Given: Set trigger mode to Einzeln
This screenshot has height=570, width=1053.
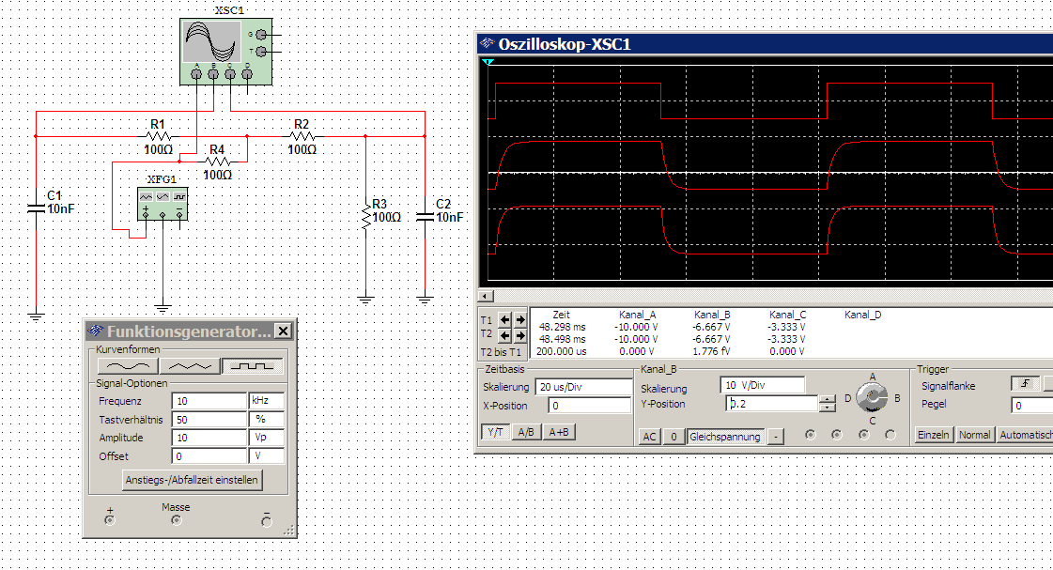Looking at the screenshot, I should (934, 435).
